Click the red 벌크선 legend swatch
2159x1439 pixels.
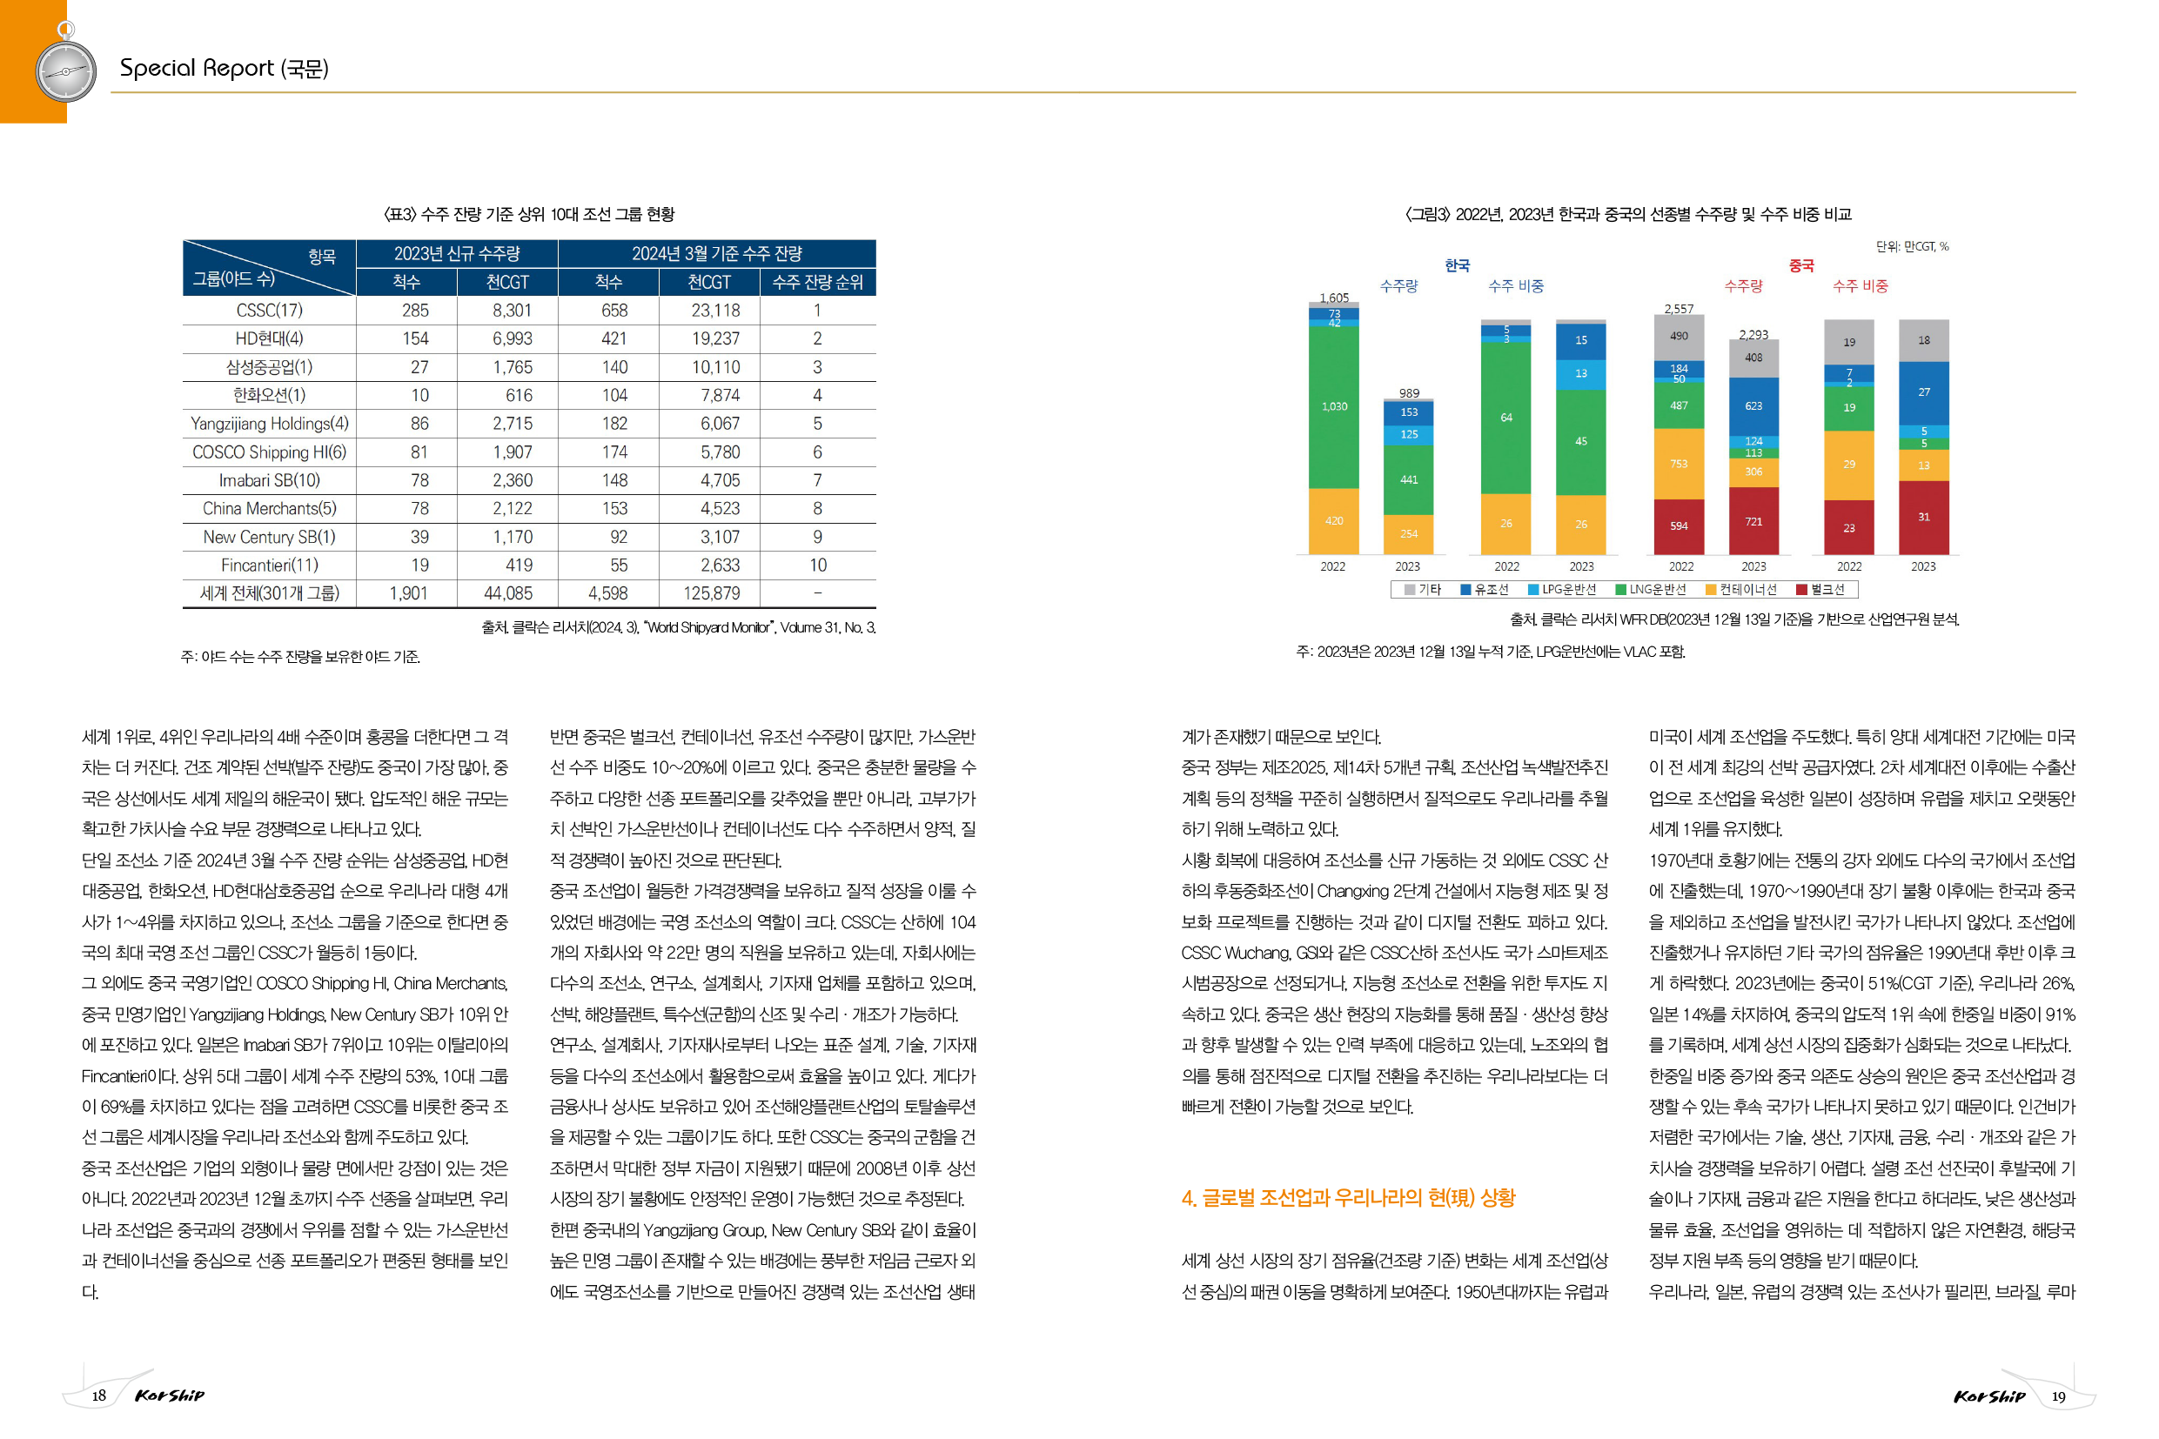coord(1802,589)
